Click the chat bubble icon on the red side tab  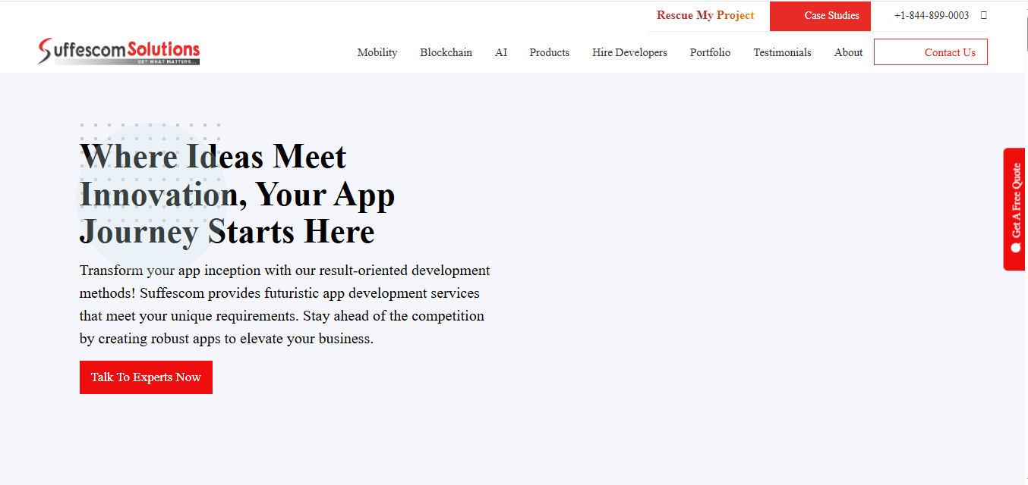[1016, 248]
